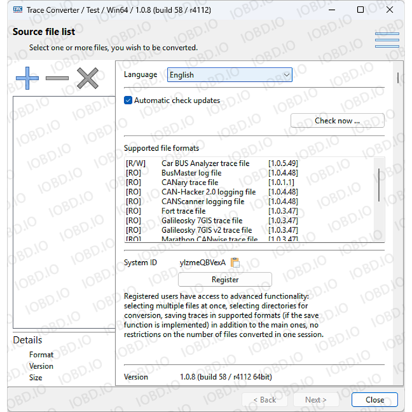Open the hamburger menu icon
412x412 pixels.
pos(387,40)
